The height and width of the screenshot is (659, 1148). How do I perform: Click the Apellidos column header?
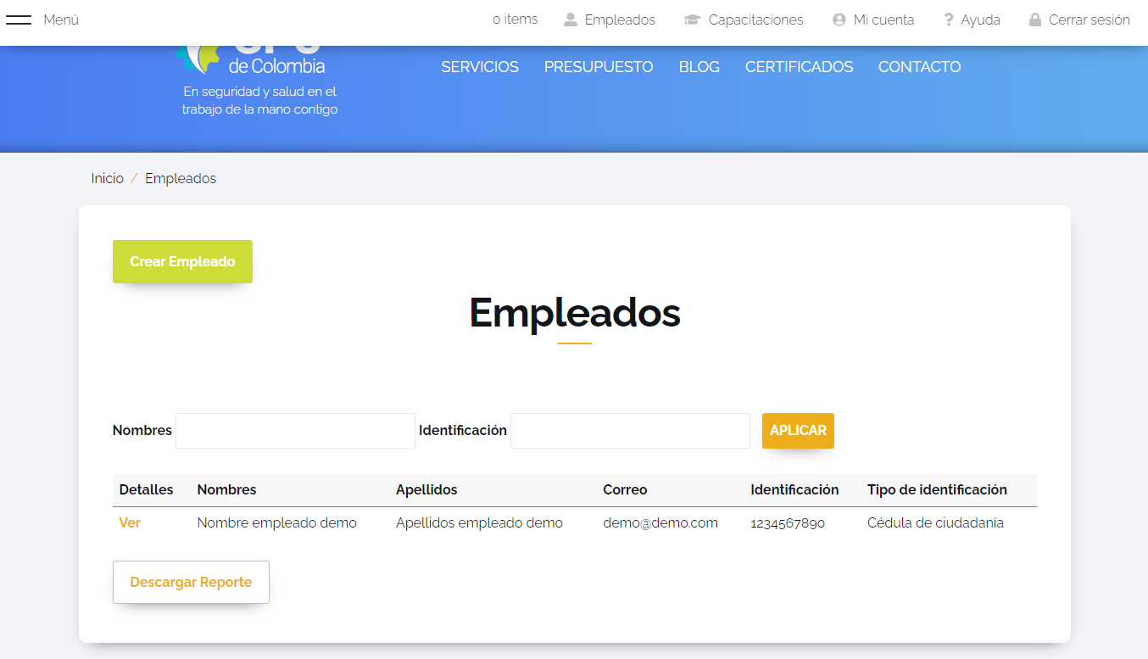pos(426,490)
